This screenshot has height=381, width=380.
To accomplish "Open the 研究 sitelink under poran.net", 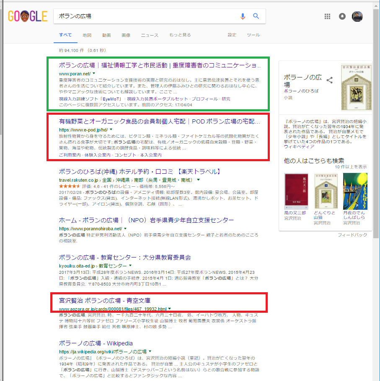I will click(226, 99).
